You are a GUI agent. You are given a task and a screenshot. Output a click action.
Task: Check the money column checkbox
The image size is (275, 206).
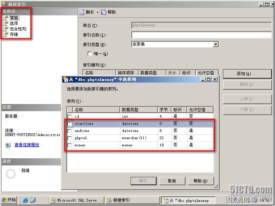(70, 145)
